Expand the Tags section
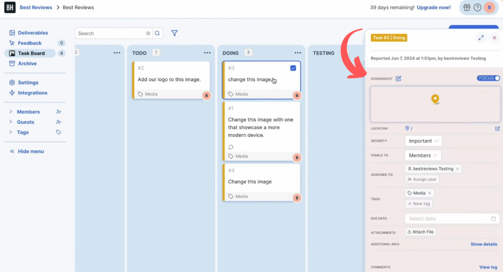Screen dimensions: 503x272 pos(11,132)
